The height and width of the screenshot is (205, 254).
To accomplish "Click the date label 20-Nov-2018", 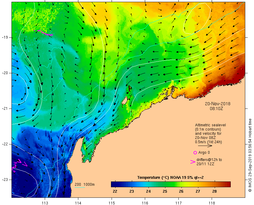I will (217, 103).
